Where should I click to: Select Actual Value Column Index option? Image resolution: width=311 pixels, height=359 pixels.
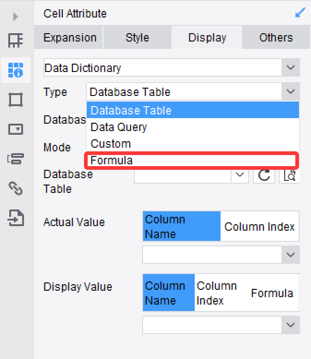coord(259,226)
